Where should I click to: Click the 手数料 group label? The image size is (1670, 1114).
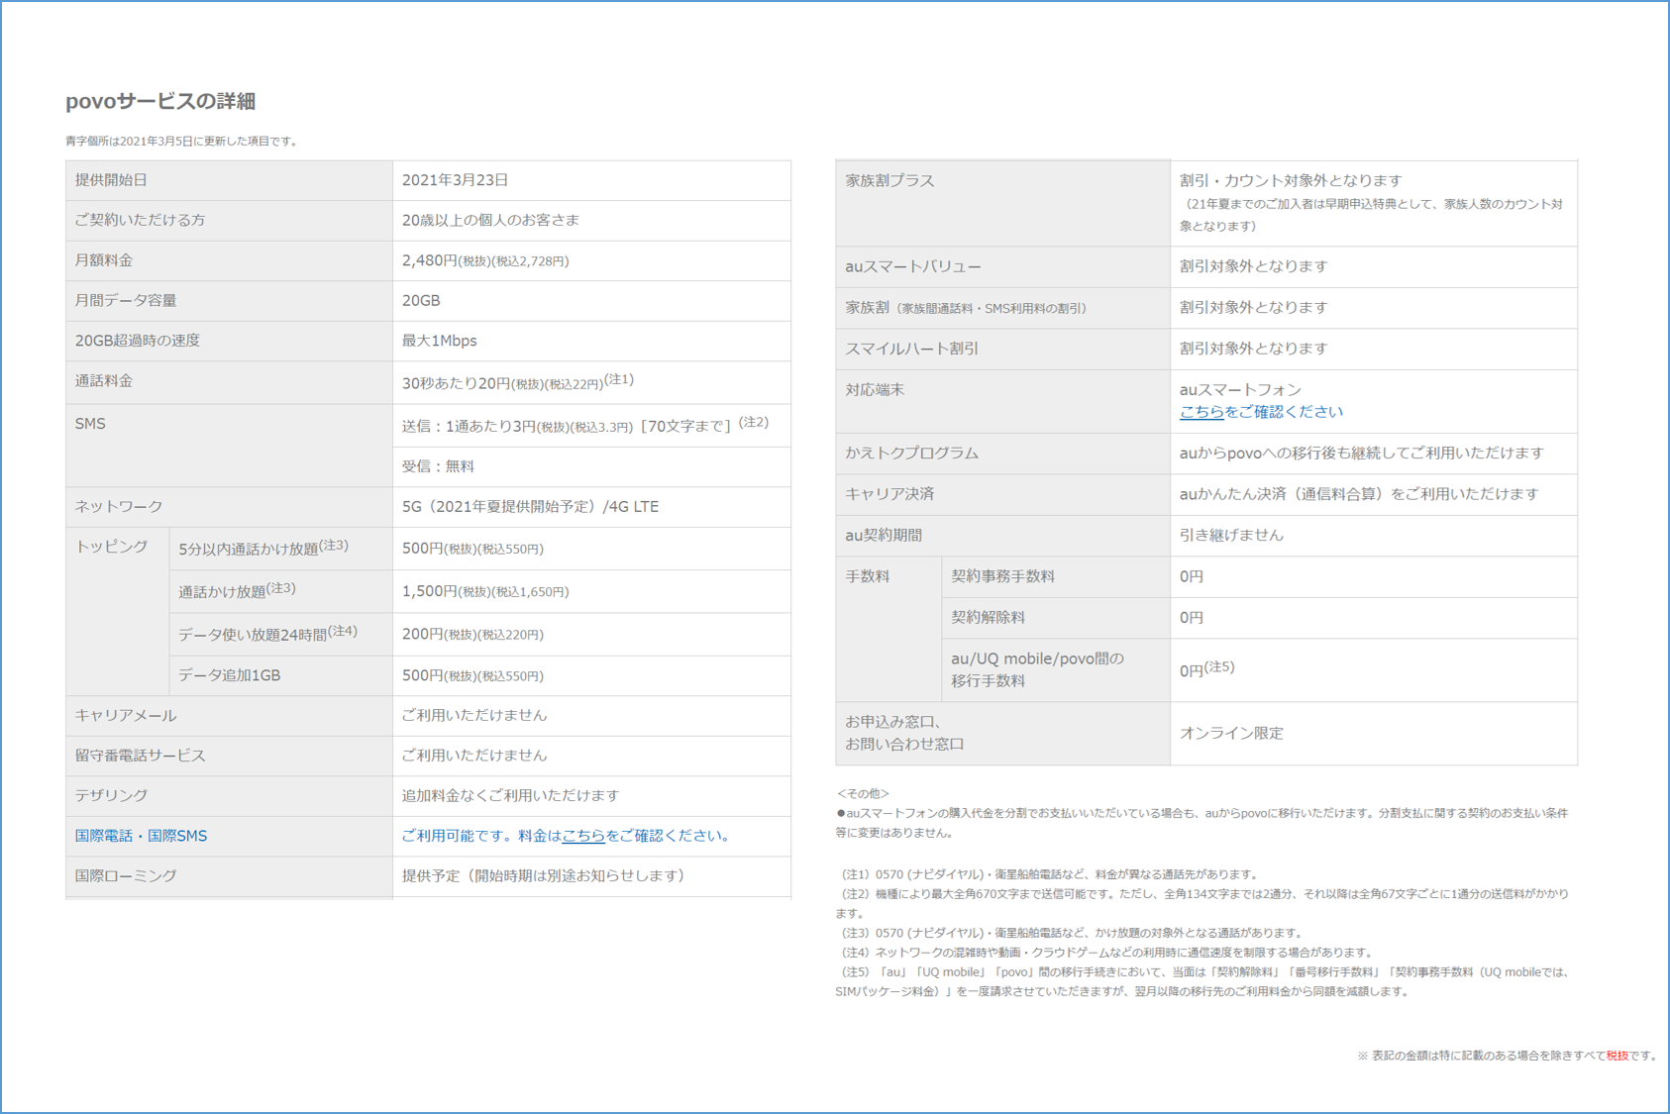coord(867,576)
